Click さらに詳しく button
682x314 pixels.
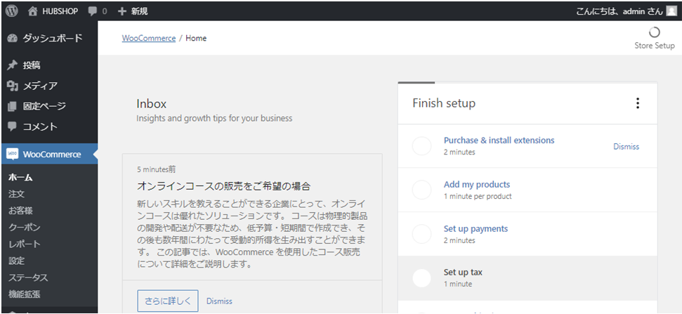(168, 301)
